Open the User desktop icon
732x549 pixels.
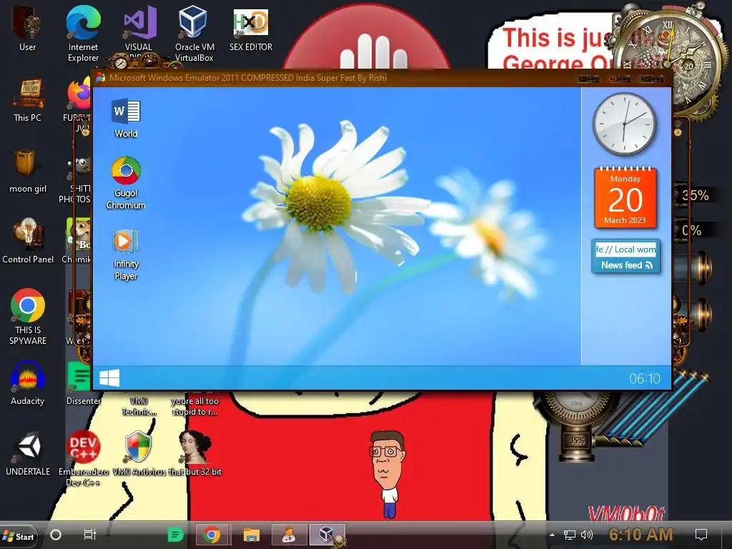27,29
